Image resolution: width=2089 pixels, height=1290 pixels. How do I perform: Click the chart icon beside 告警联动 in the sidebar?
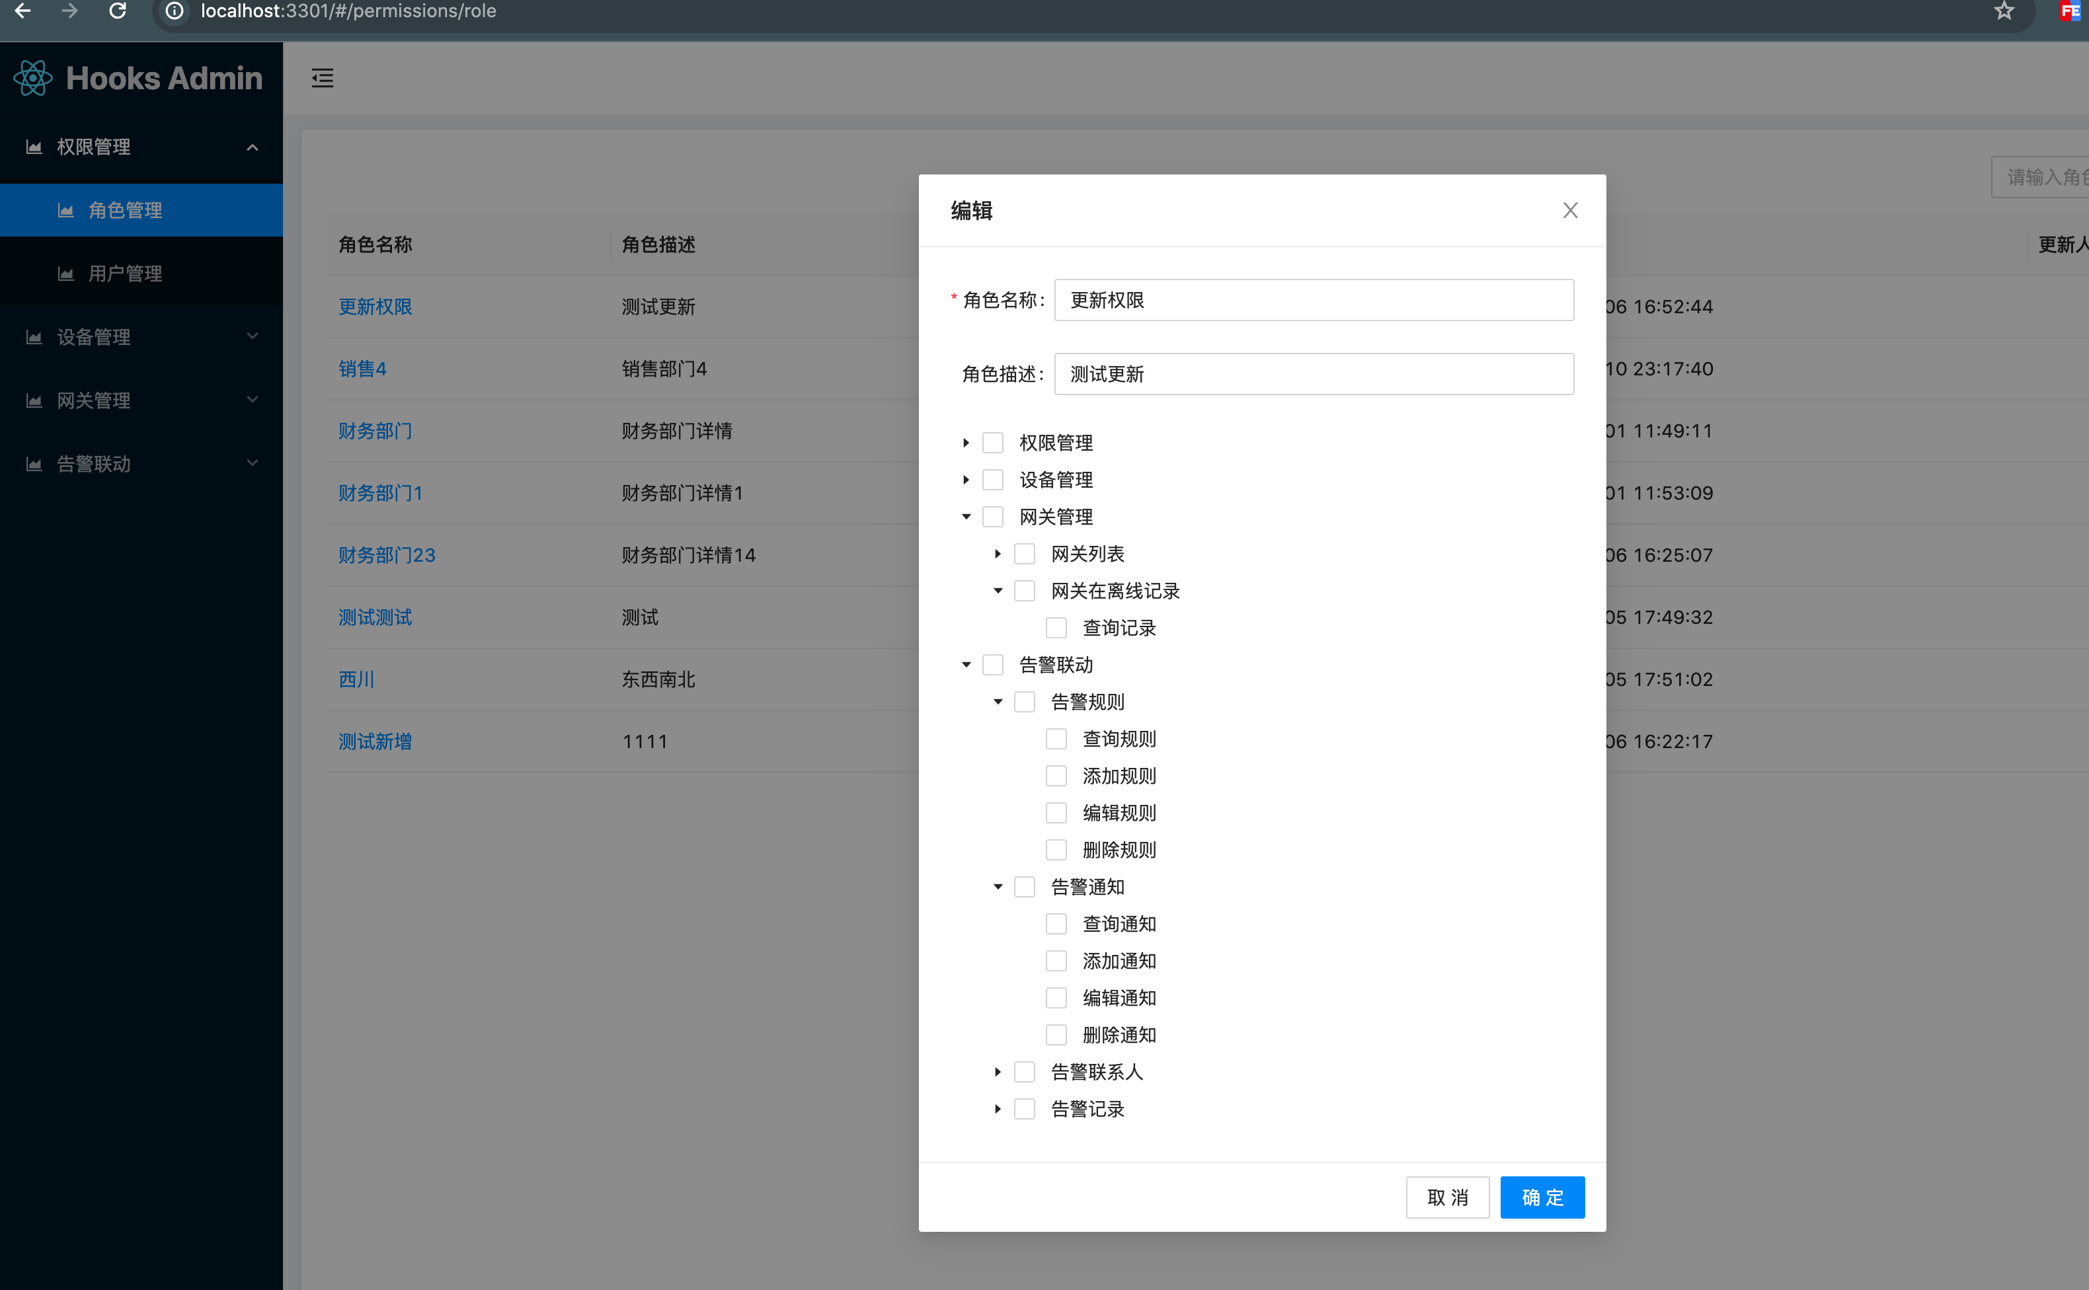(34, 464)
